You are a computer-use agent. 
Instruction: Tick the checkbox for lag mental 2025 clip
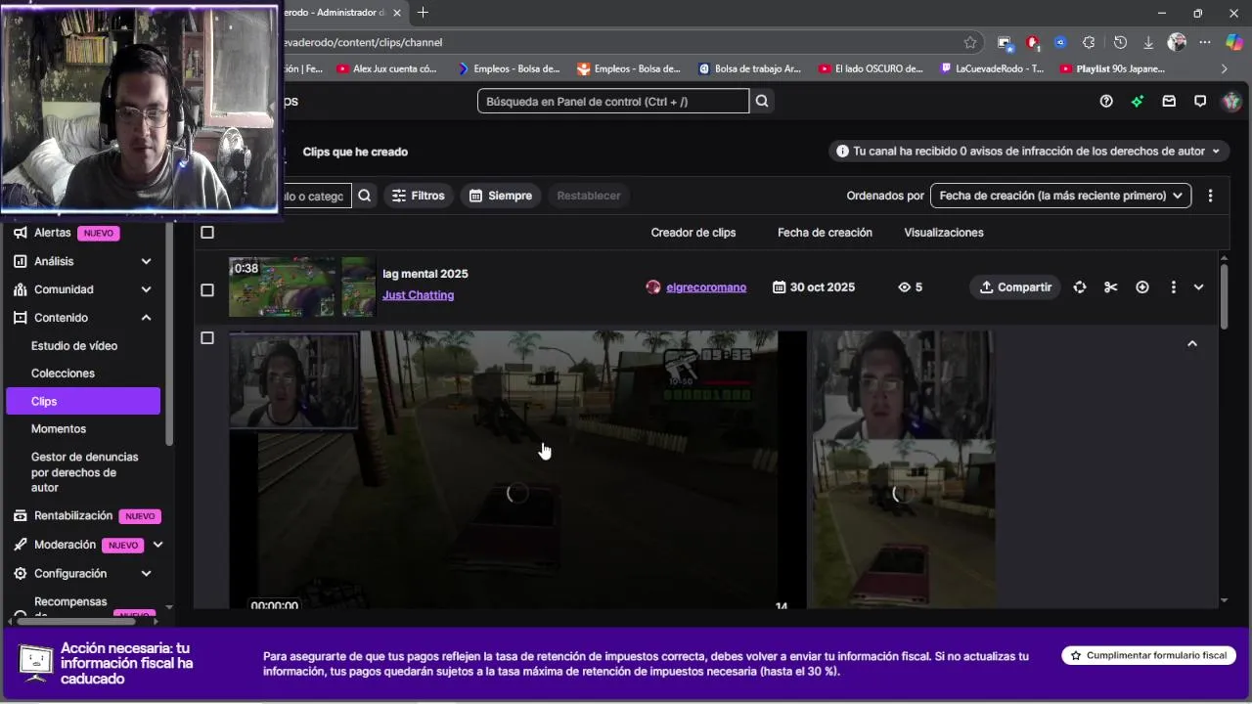point(207,290)
